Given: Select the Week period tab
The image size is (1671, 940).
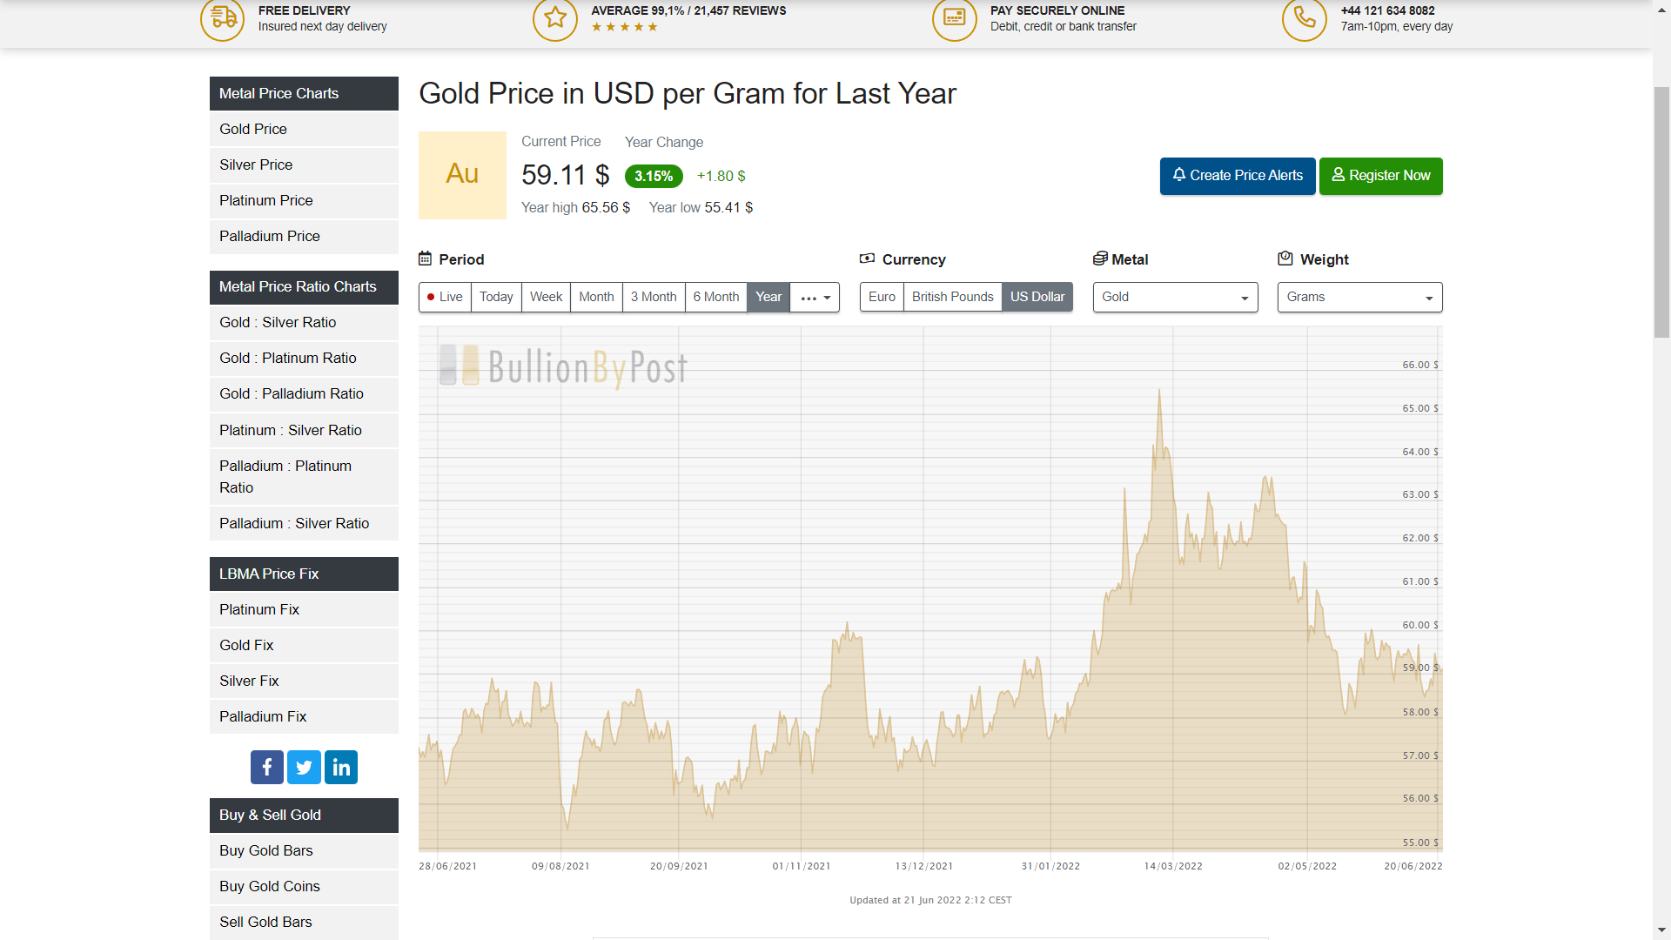Looking at the screenshot, I should 546,297.
